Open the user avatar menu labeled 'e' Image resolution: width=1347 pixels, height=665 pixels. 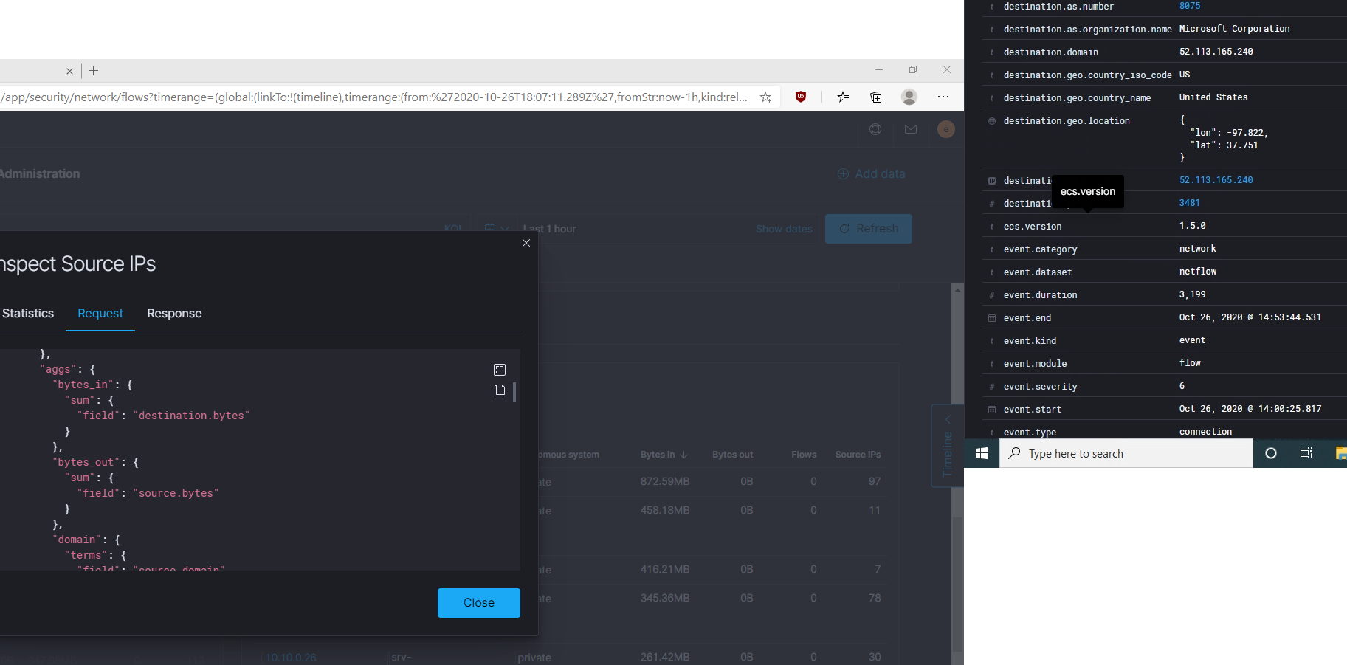click(945, 129)
